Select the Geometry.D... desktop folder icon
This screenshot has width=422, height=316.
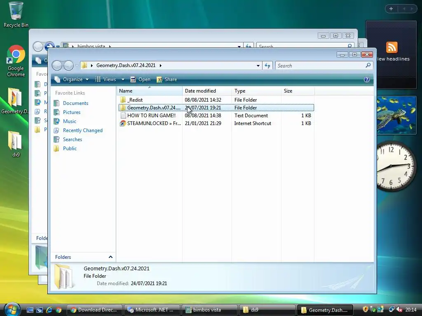(15, 101)
